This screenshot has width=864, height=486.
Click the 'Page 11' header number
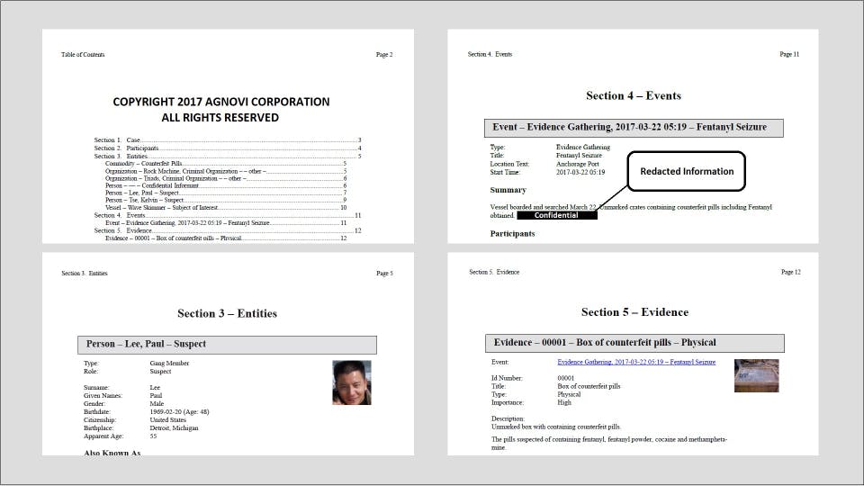[789, 54]
